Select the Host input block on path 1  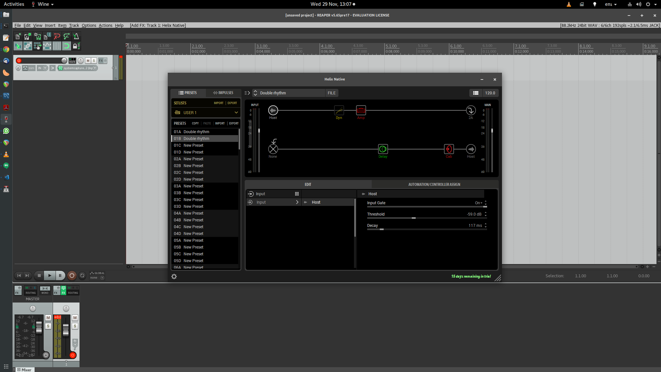point(273,111)
